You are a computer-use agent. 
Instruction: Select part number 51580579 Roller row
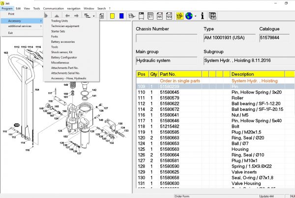click(x=215, y=98)
